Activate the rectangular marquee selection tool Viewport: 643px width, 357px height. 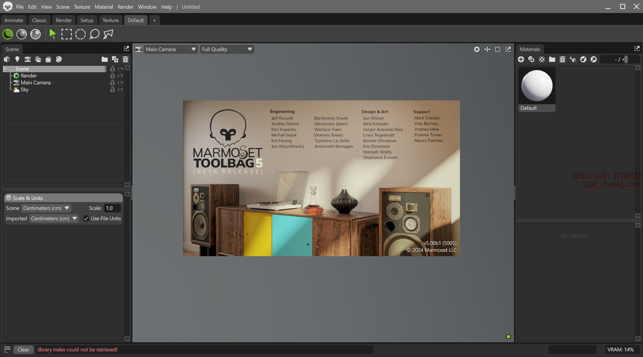[x=67, y=34]
